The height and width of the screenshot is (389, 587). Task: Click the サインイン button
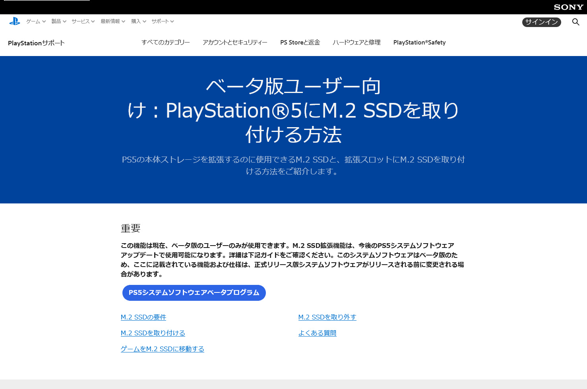coord(541,22)
